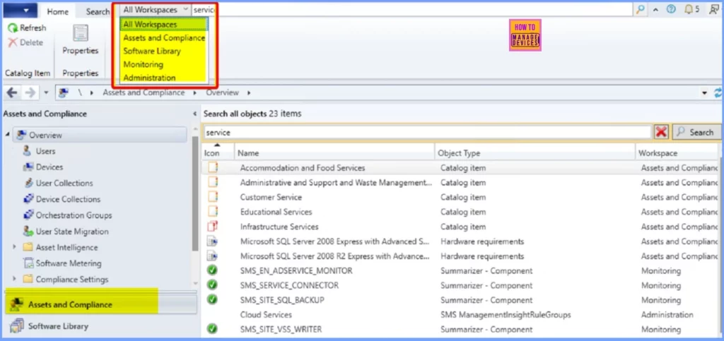Viewport: 724px width, 341px height.
Task: Click the top ribbon search text box
Action: 412,9
